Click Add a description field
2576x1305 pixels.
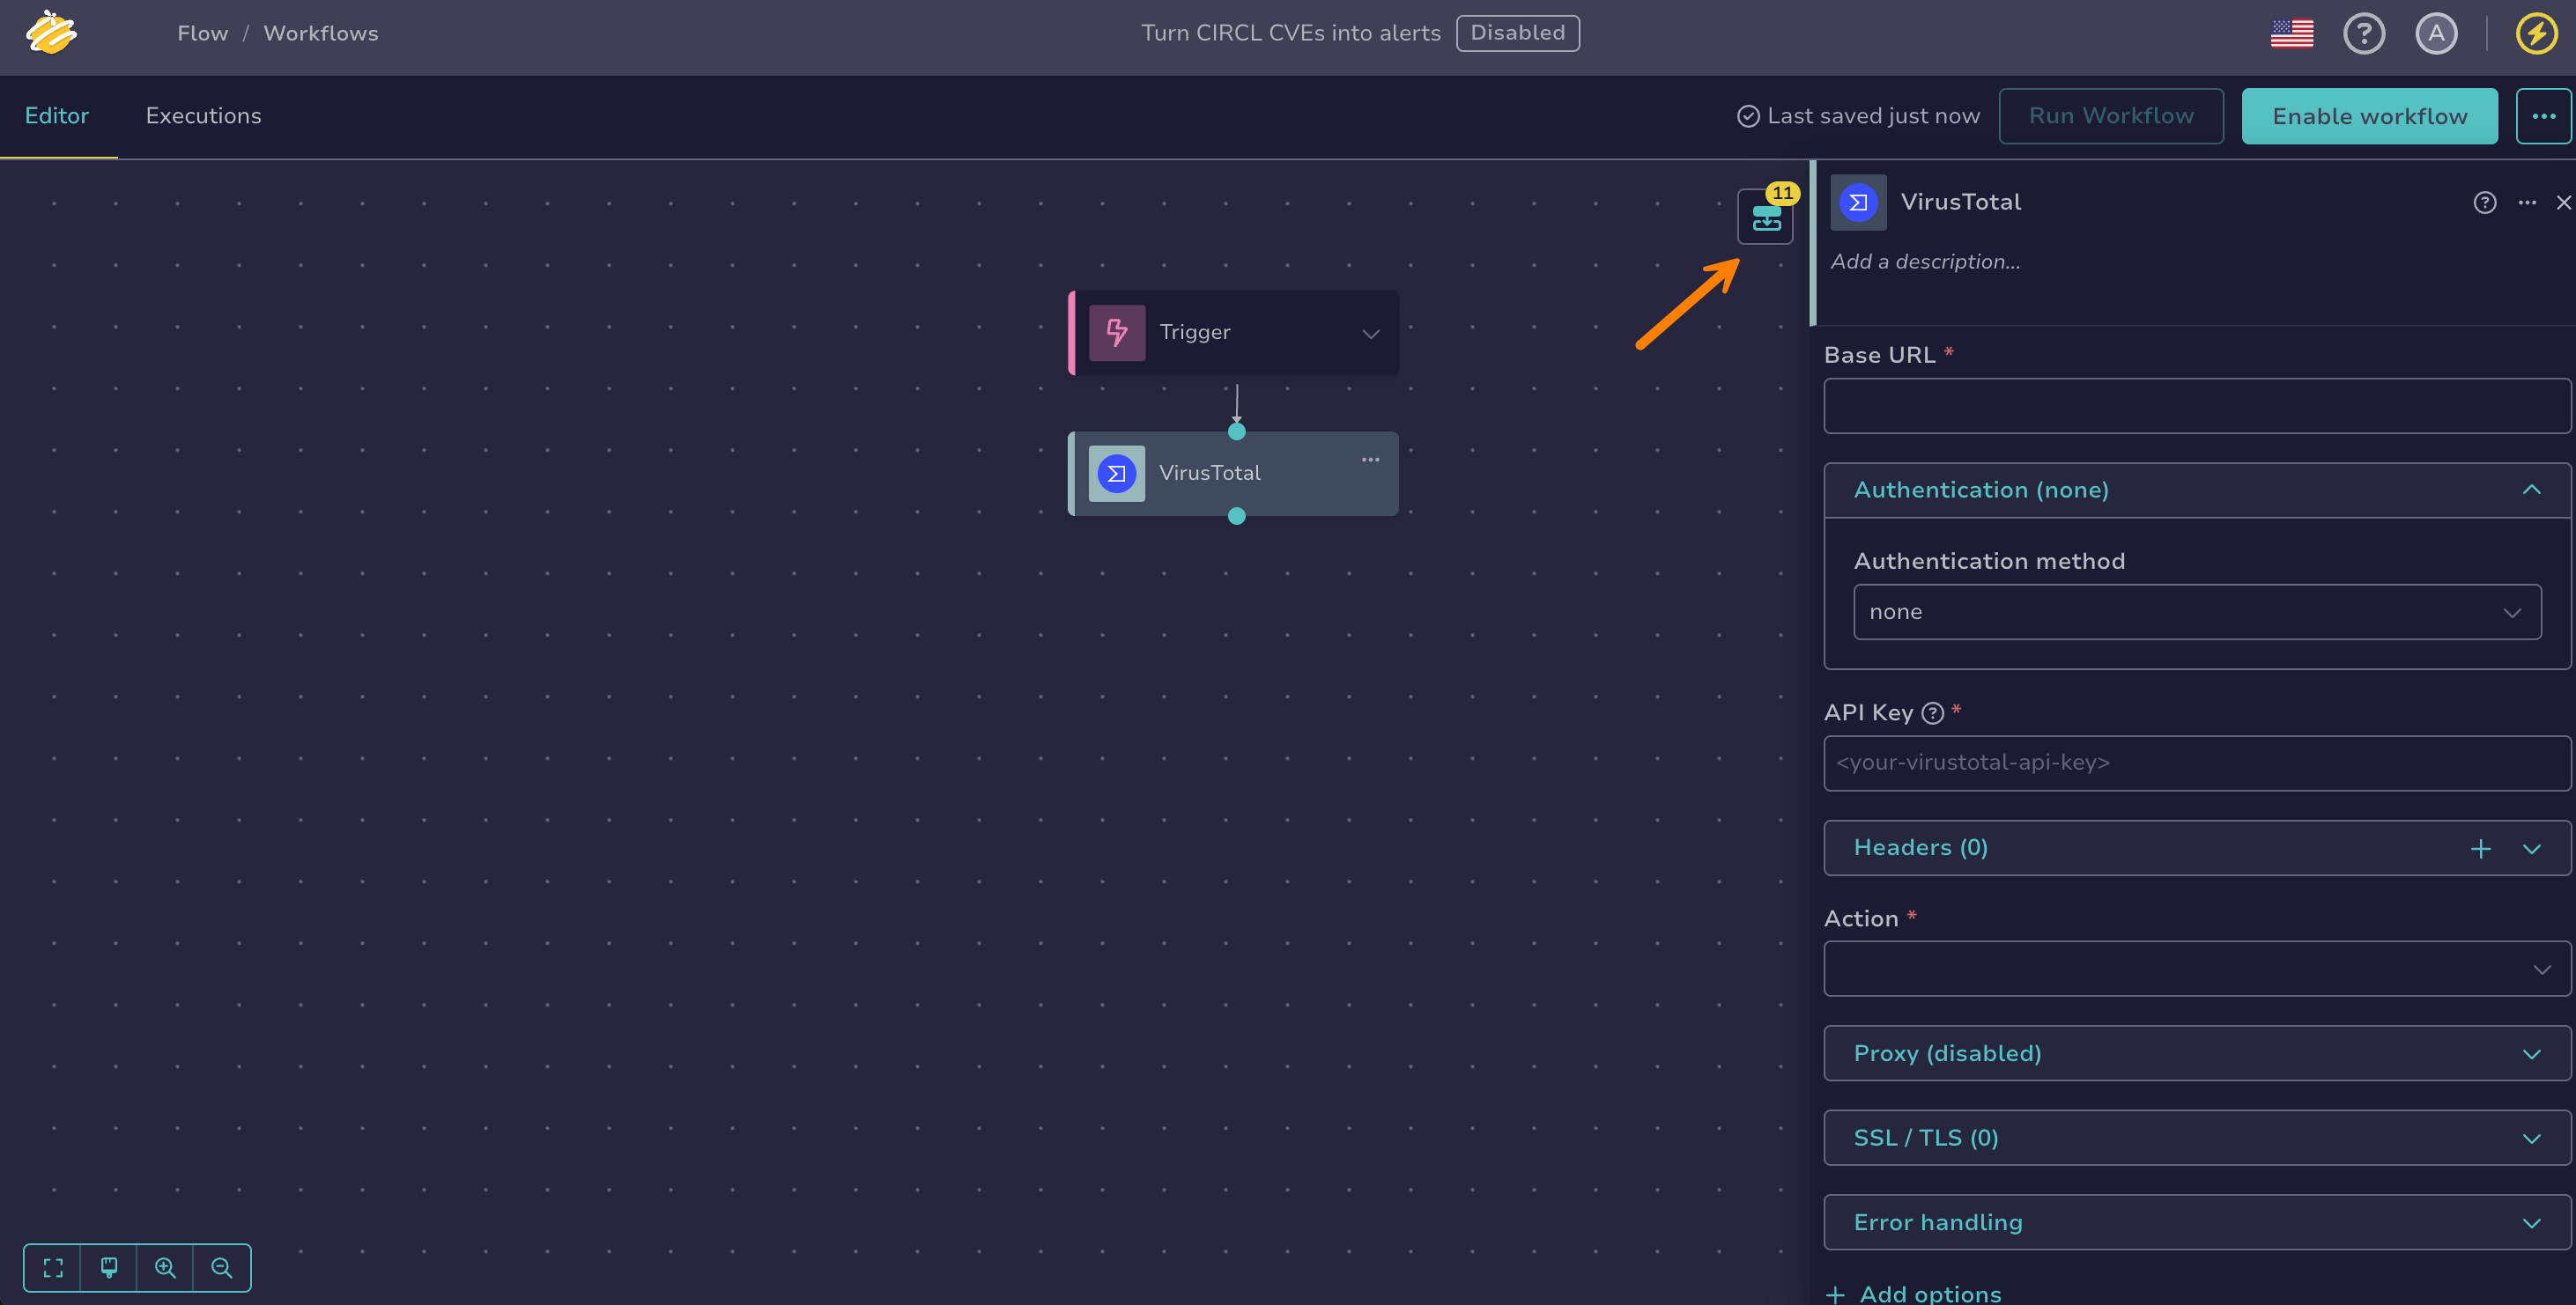[x=1924, y=262]
